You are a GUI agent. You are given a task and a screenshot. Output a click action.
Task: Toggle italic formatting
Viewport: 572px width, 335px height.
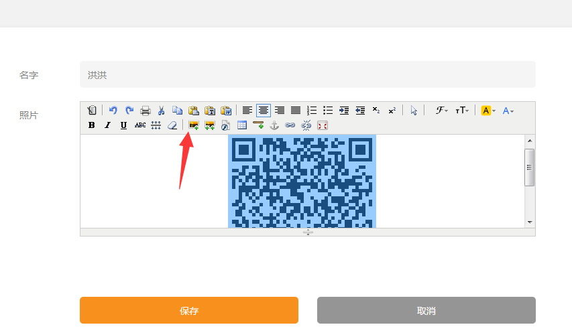[107, 125]
